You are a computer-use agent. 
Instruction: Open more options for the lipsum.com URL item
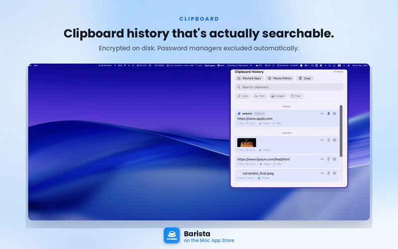[x=322, y=159]
